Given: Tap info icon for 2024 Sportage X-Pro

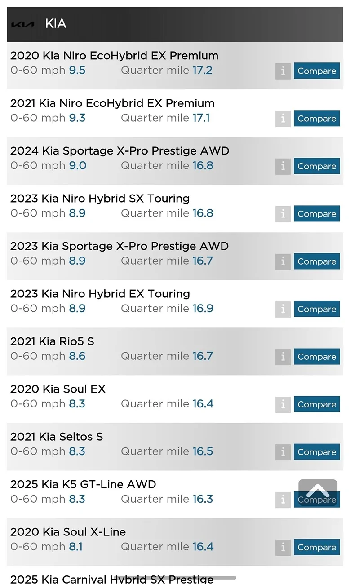Looking at the screenshot, I should (283, 166).
